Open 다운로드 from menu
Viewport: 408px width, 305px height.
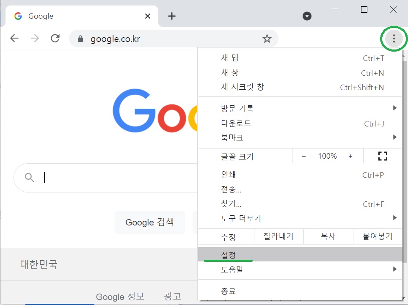click(x=300, y=123)
